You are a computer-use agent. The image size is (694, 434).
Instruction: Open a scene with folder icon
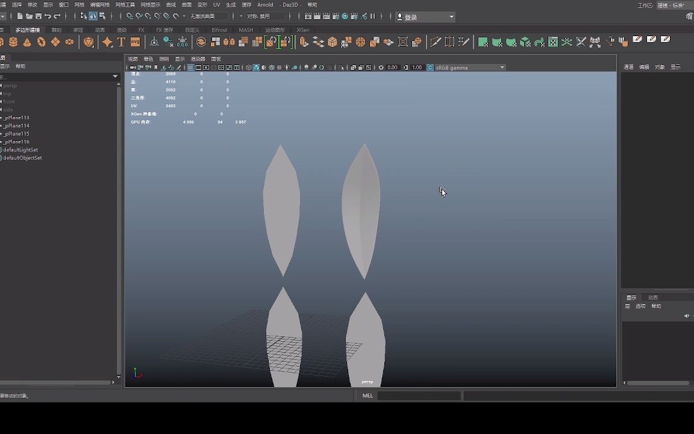click(x=29, y=16)
